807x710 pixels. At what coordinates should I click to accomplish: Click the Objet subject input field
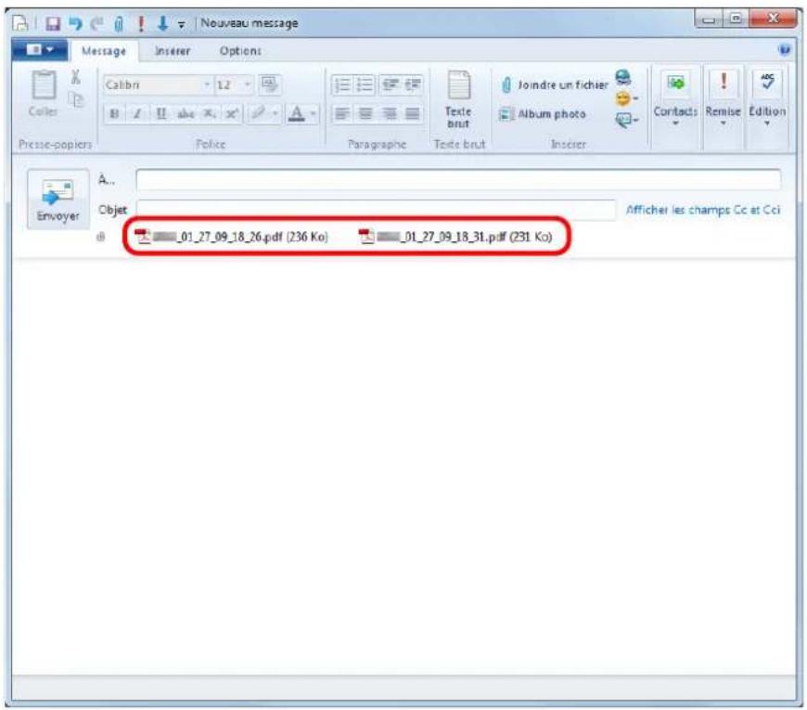click(376, 210)
